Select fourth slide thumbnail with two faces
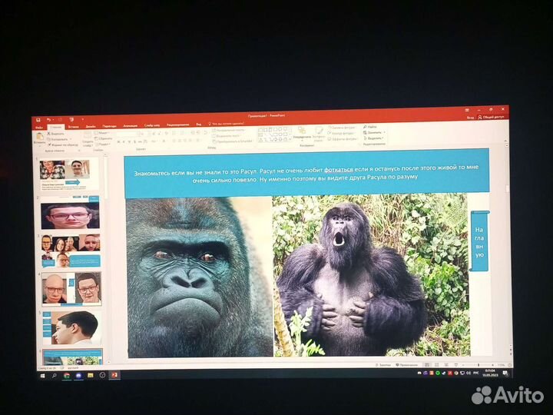 click(71, 289)
